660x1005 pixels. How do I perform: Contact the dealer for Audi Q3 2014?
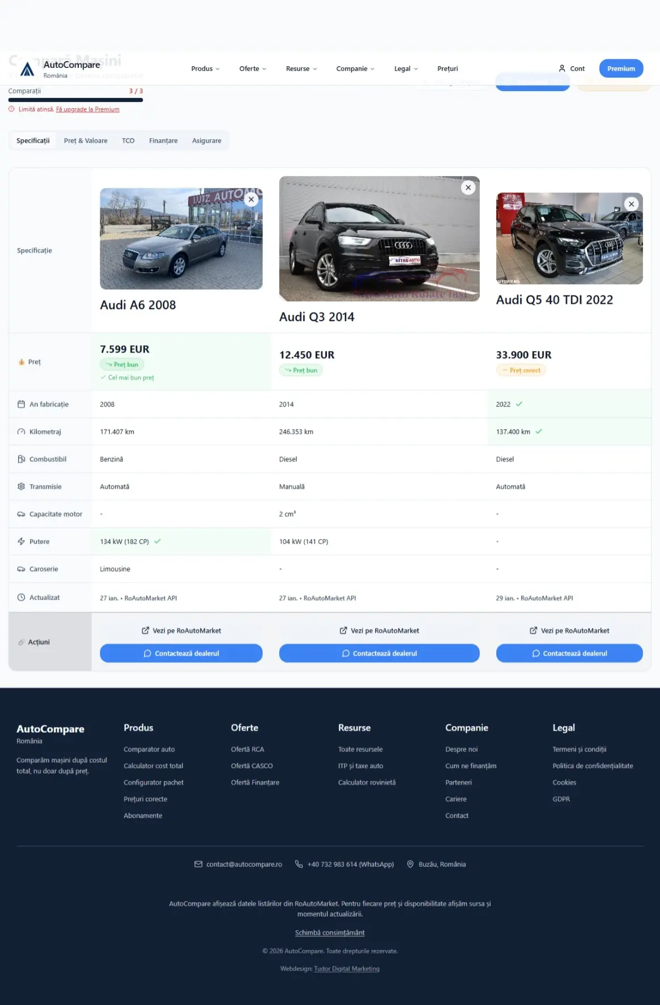(x=379, y=653)
